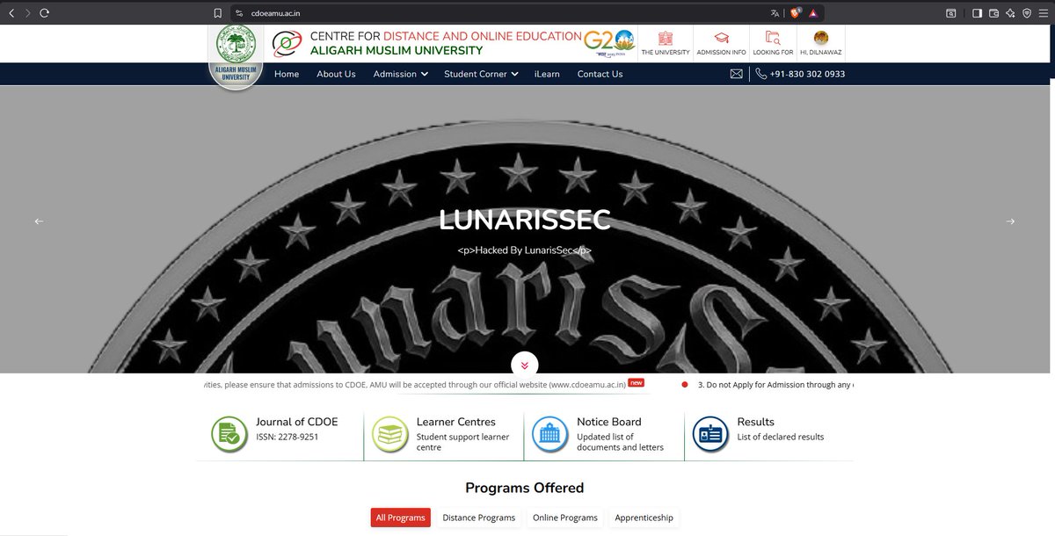Open the Notice Board link
1055x536 pixels.
tap(608, 422)
